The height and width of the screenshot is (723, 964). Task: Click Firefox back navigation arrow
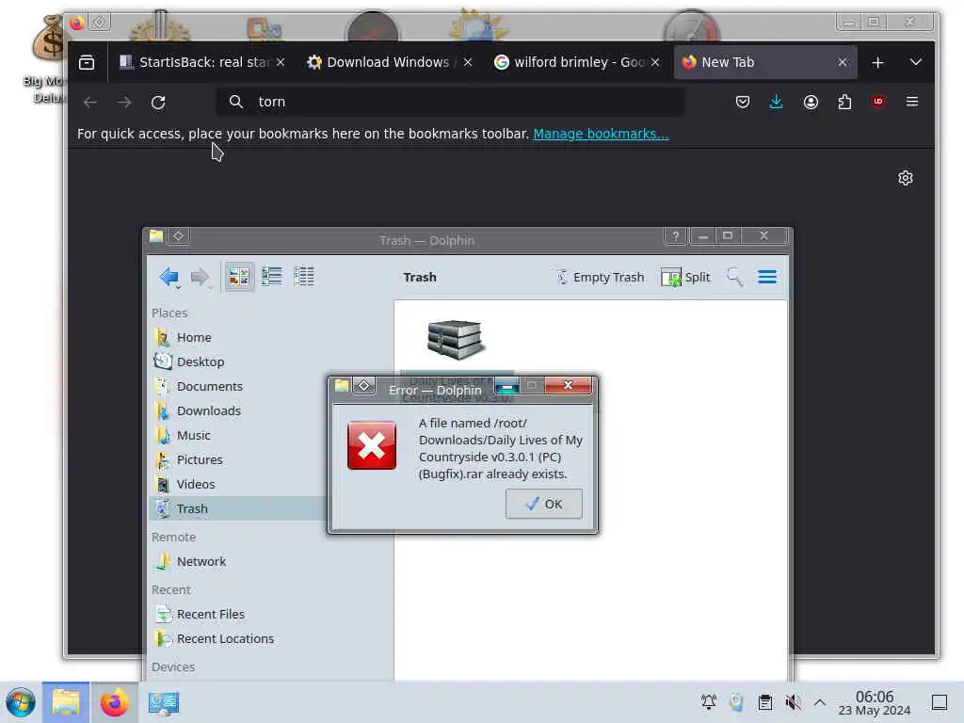pyautogui.click(x=90, y=102)
